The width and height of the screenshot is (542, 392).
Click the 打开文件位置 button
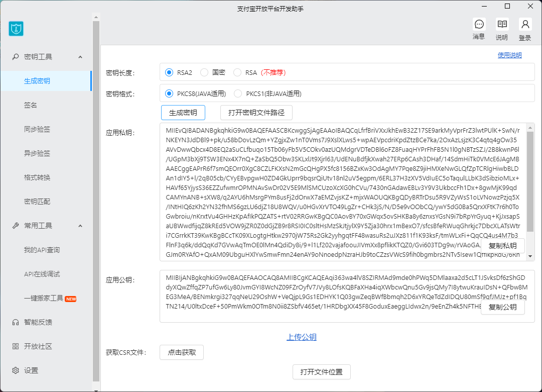click(x=322, y=372)
